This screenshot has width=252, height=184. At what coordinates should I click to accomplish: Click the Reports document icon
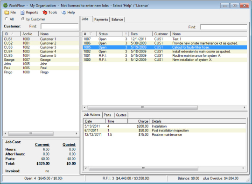tap(22, 13)
